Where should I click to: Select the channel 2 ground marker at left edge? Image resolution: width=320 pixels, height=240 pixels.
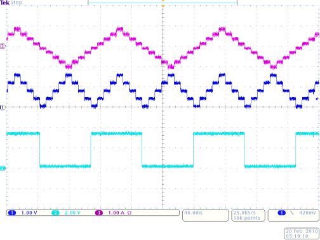[x=3, y=168]
